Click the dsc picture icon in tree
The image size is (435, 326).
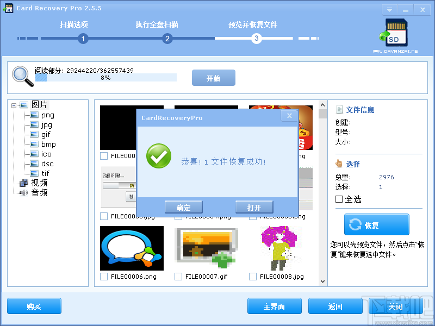point(34,164)
